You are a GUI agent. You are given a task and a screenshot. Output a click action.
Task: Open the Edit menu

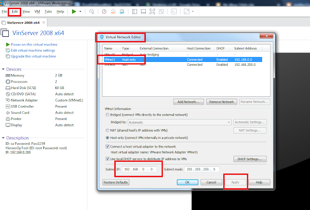pos(15,12)
